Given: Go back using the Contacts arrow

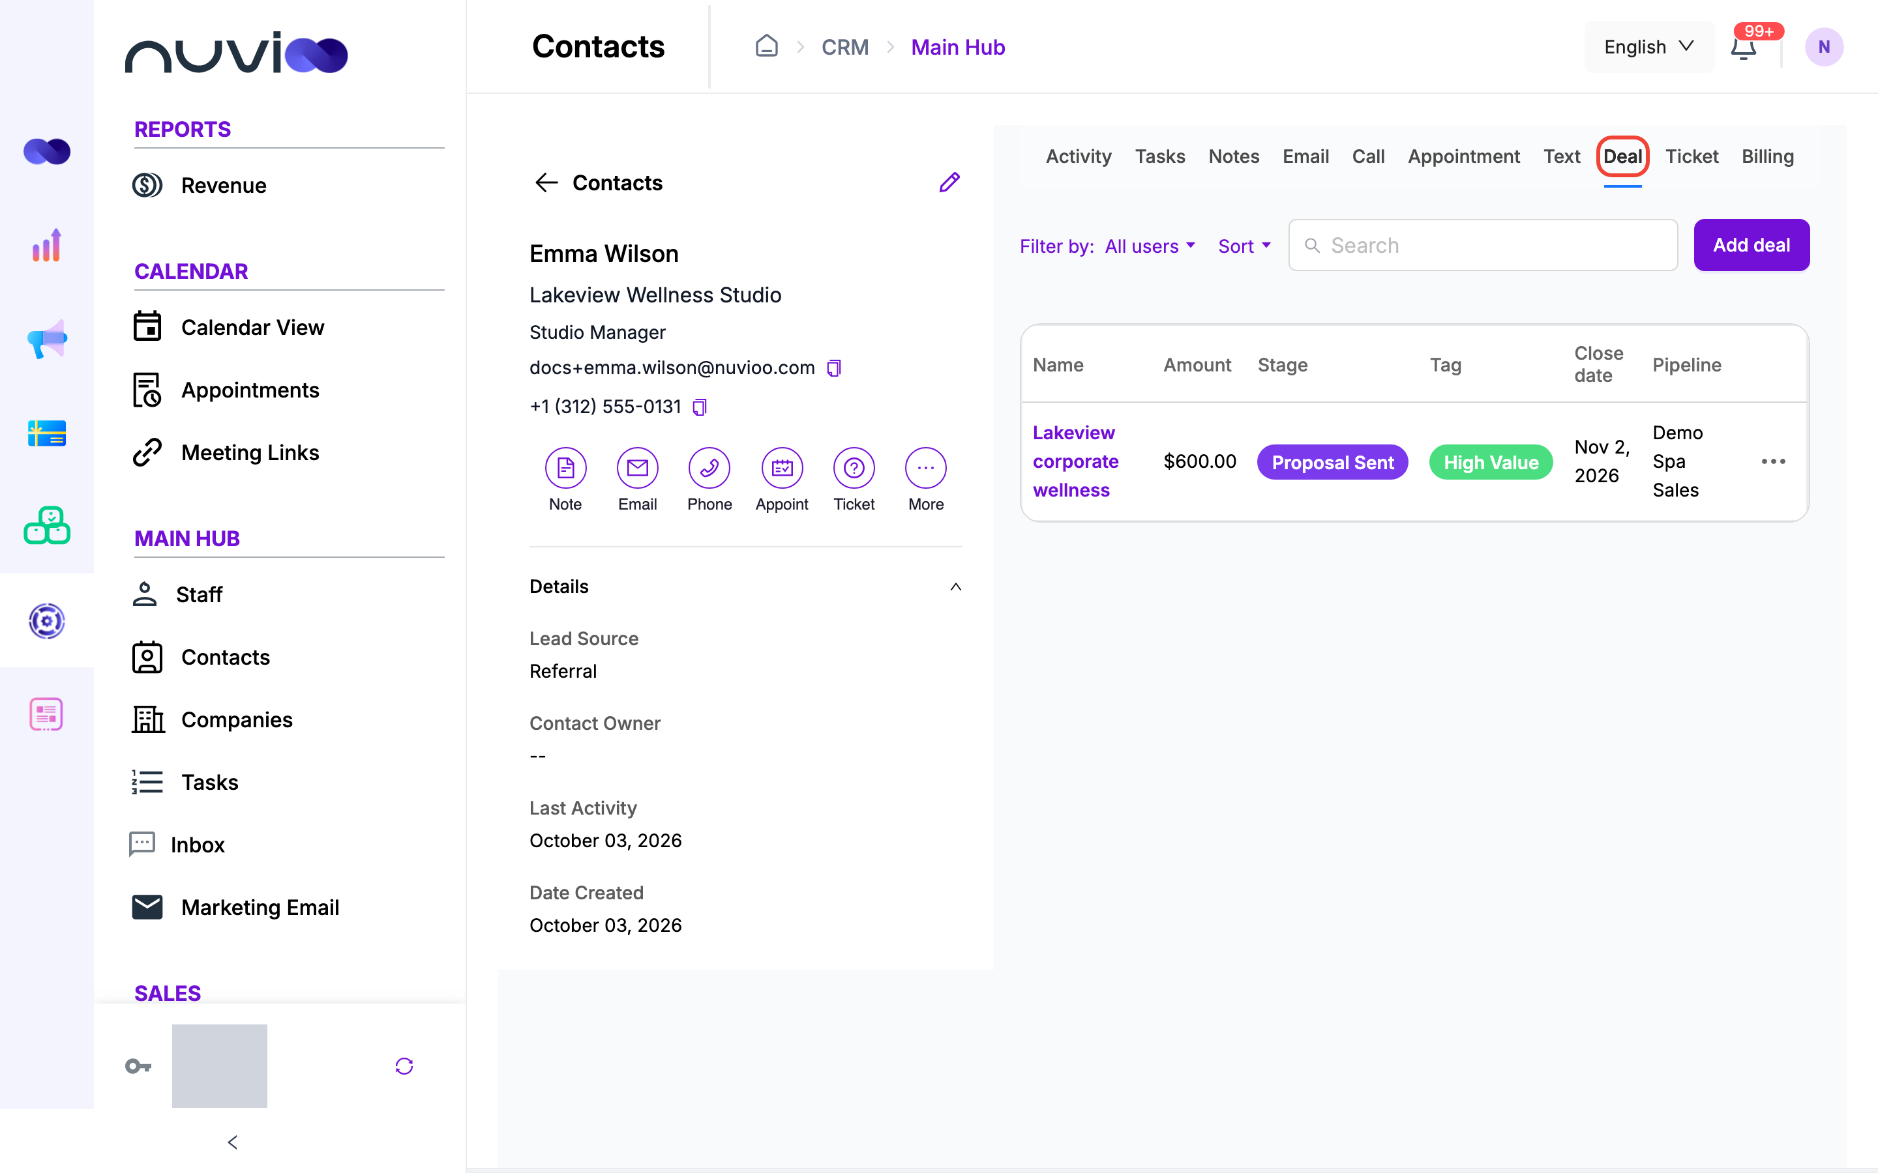Looking at the screenshot, I should (546, 182).
